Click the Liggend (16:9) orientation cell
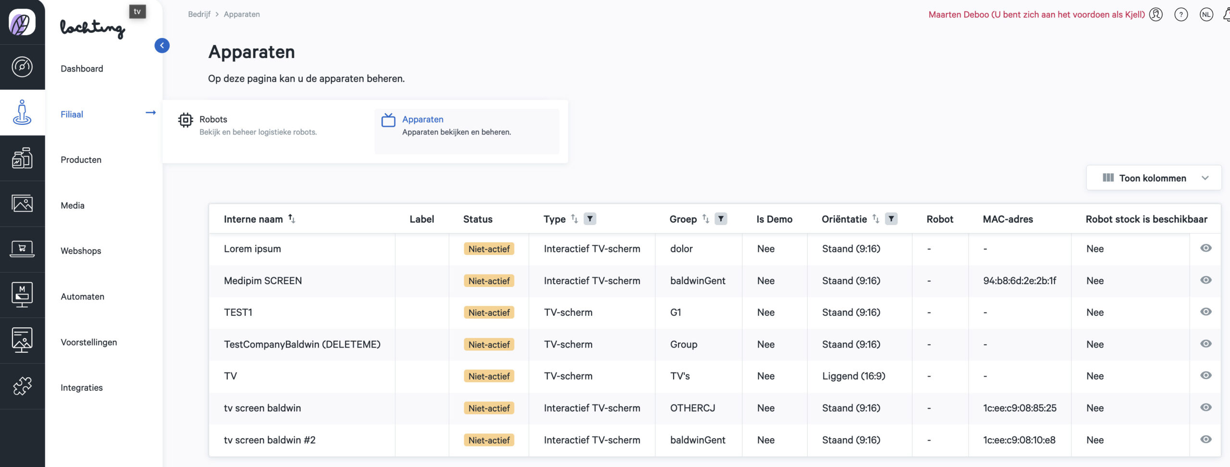The width and height of the screenshot is (1230, 467). click(853, 376)
